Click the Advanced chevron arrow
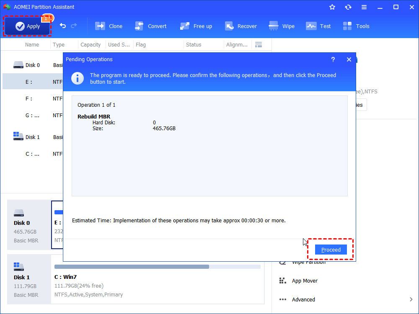Viewport: 419px width, 314px height. (x=411, y=300)
